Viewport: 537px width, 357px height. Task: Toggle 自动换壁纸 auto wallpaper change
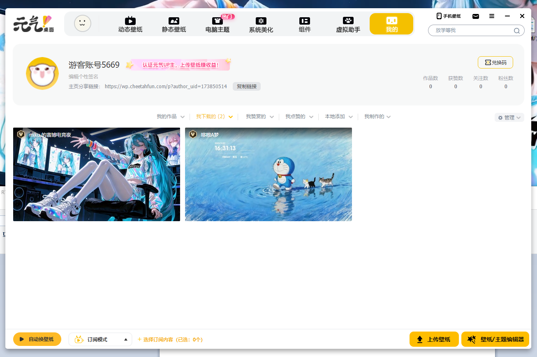pos(37,339)
